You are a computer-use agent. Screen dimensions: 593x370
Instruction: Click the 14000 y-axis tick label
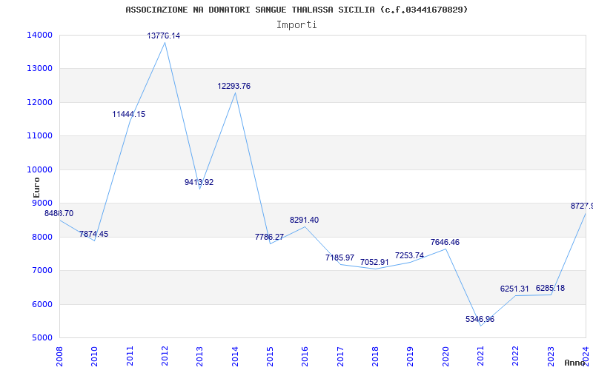(x=39, y=35)
